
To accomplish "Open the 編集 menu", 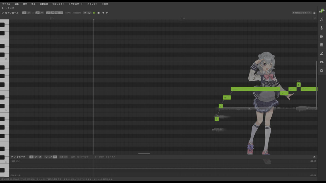I will click(x=17, y=4).
